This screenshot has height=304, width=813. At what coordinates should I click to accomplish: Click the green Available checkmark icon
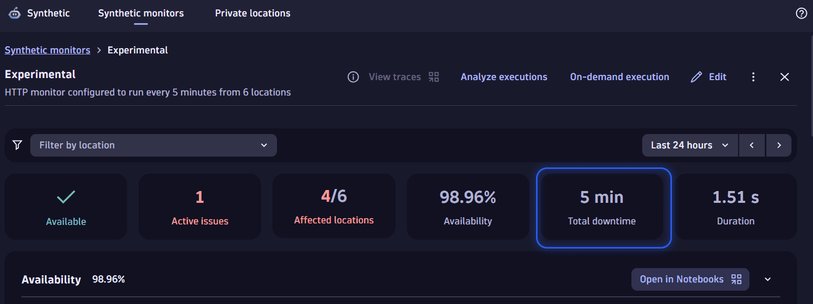click(x=66, y=197)
